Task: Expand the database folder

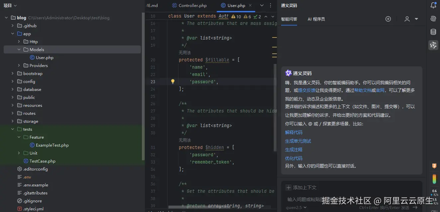Action: click(x=13, y=89)
